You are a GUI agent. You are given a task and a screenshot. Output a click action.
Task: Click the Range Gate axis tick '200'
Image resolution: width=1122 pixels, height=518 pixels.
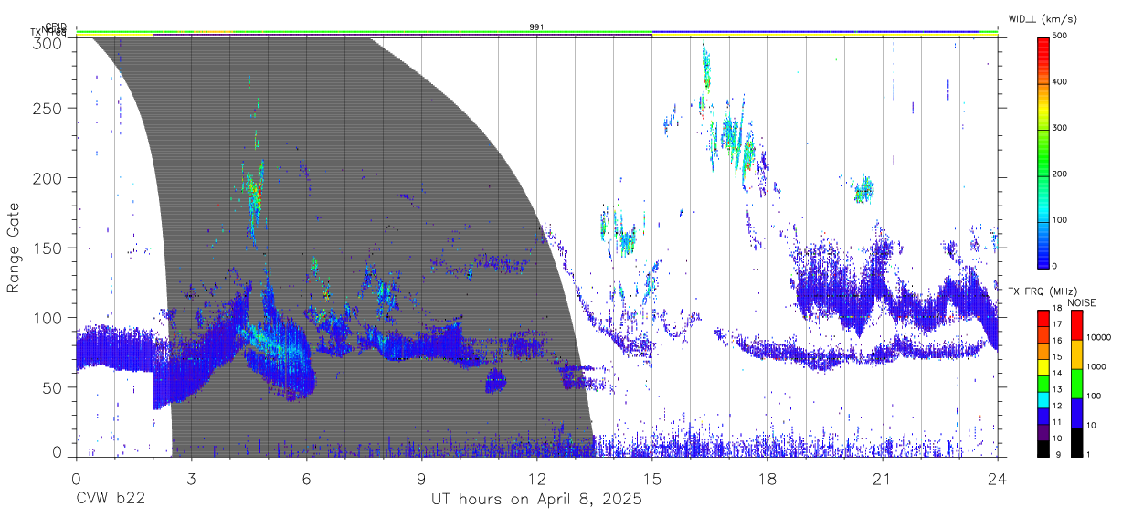48,177
